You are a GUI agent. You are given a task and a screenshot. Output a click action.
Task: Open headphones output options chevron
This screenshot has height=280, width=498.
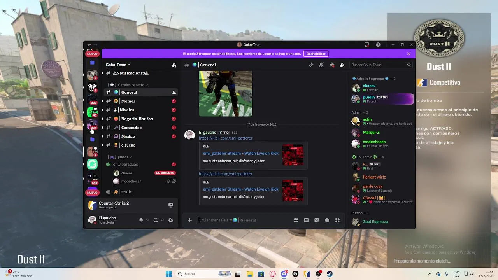(x=162, y=220)
